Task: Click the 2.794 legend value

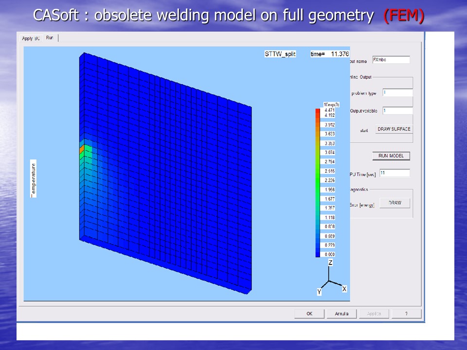Action: pyautogui.click(x=330, y=161)
